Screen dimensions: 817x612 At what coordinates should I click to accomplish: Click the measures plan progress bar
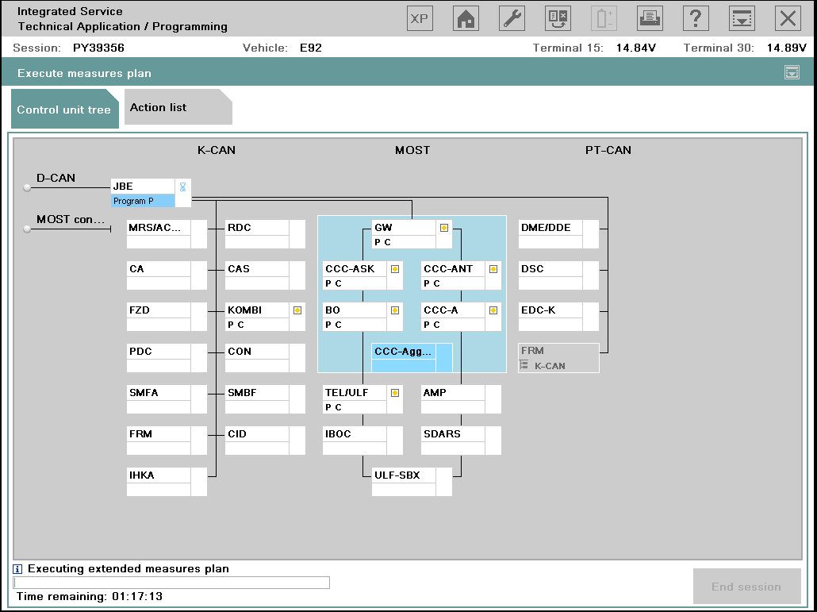(x=171, y=583)
